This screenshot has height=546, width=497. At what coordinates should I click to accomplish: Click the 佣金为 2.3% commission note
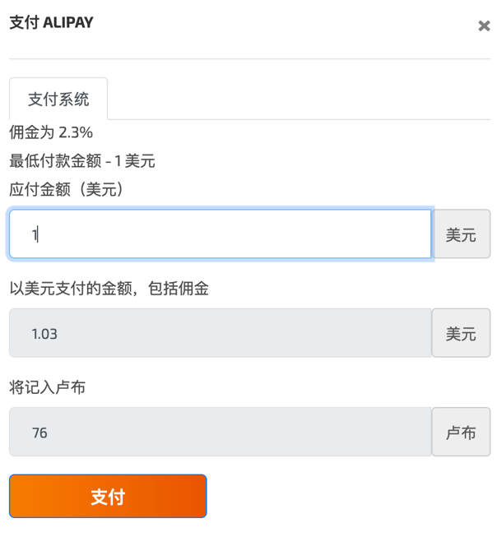click(x=51, y=132)
